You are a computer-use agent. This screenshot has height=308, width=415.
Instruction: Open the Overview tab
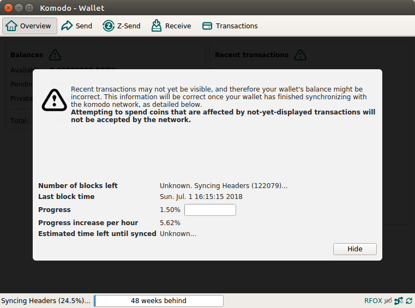point(29,26)
